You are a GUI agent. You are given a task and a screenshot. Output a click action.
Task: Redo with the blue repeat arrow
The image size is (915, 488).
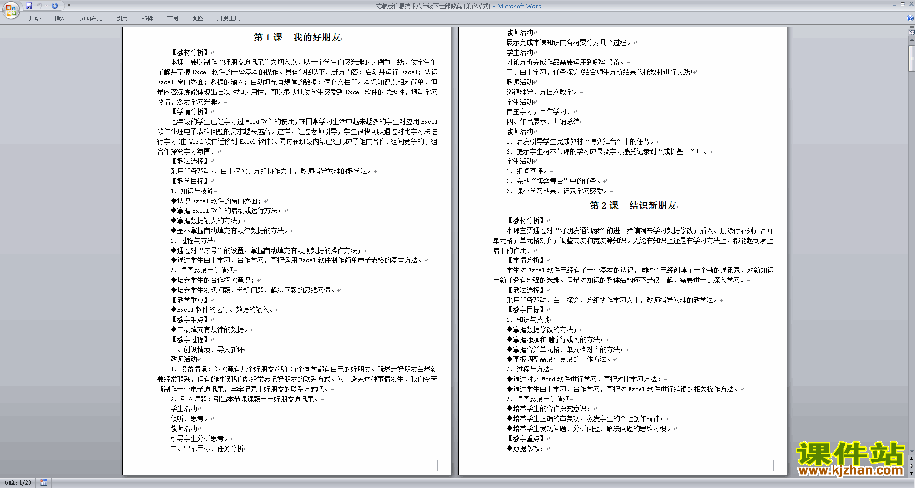click(x=55, y=6)
